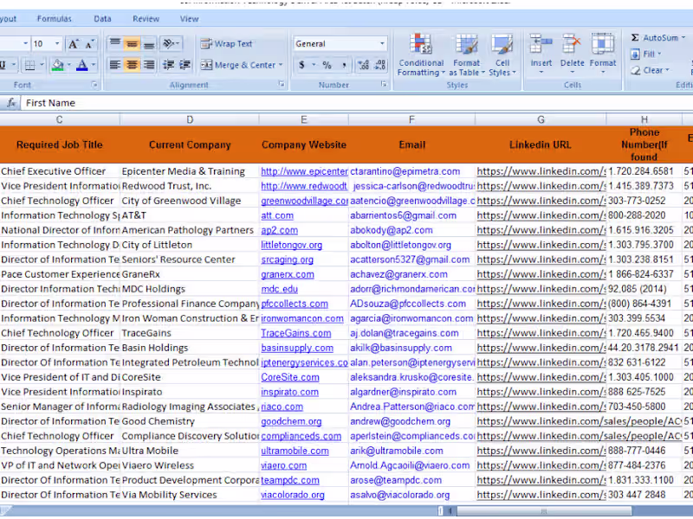693x519 pixels.
Task: Click the Increase Indent icon
Action: tap(185, 65)
